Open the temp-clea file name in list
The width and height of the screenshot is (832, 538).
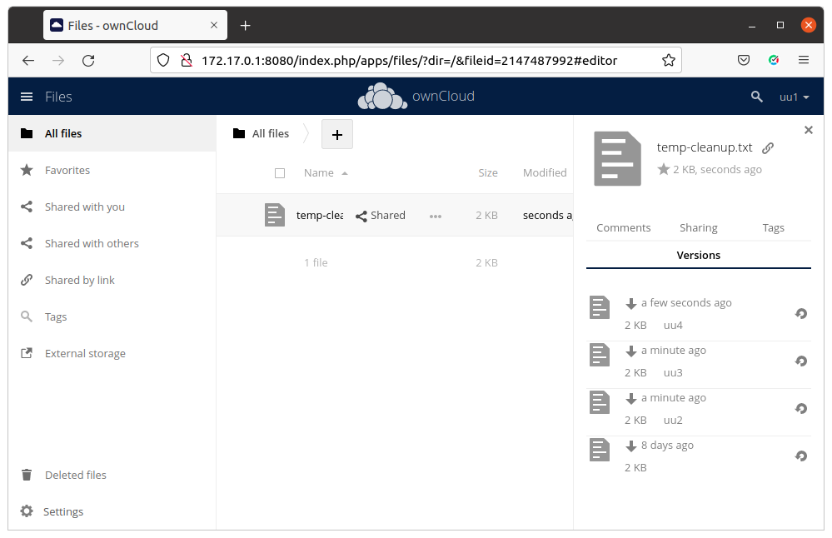point(320,216)
